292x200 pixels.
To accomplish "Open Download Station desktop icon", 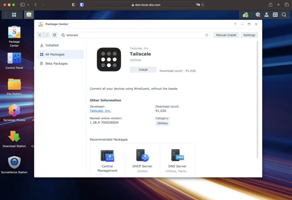I will [14, 139].
